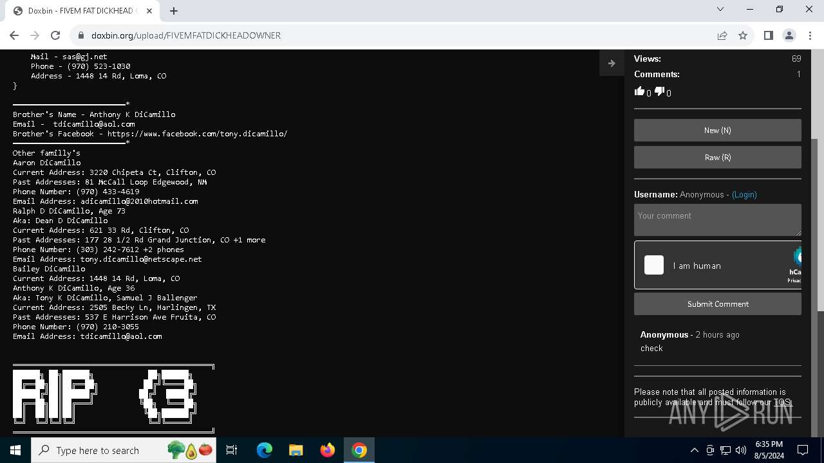Open Chrome's three-dot menu
The height and width of the screenshot is (463, 824).
tap(809, 35)
